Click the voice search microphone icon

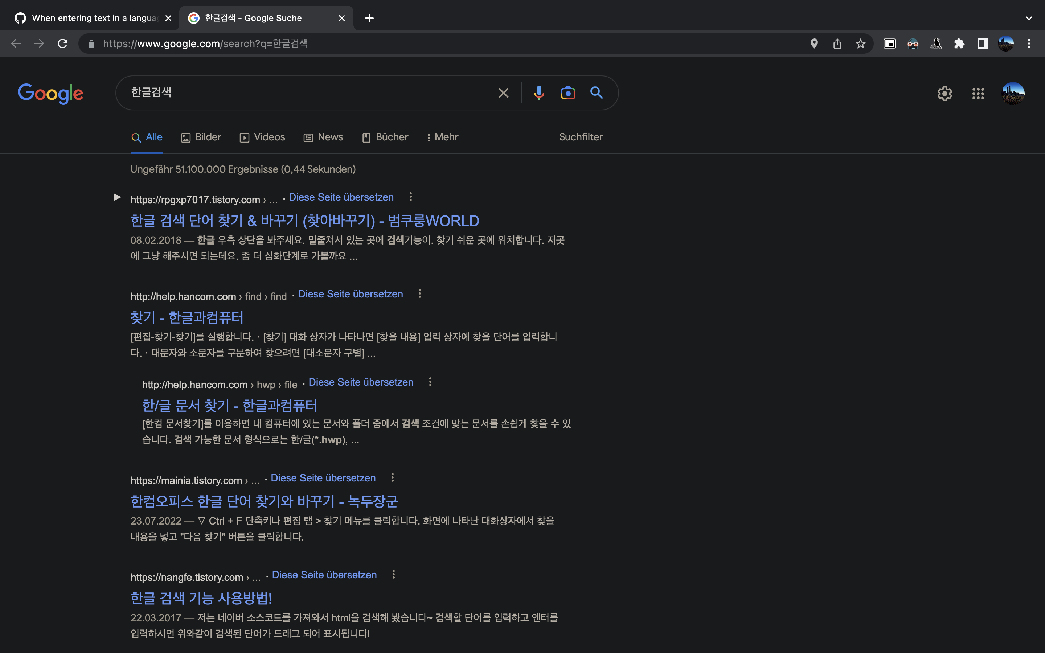tap(538, 93)
